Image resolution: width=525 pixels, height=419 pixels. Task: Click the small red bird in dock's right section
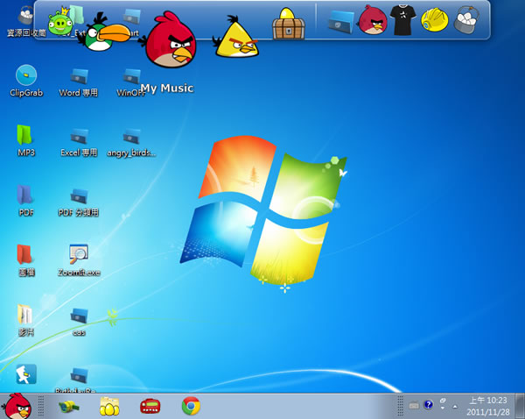(370, 20)
